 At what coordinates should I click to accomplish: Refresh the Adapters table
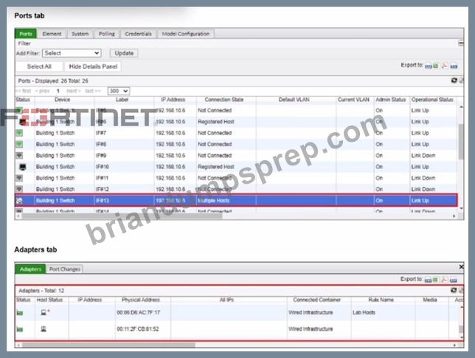454,290
